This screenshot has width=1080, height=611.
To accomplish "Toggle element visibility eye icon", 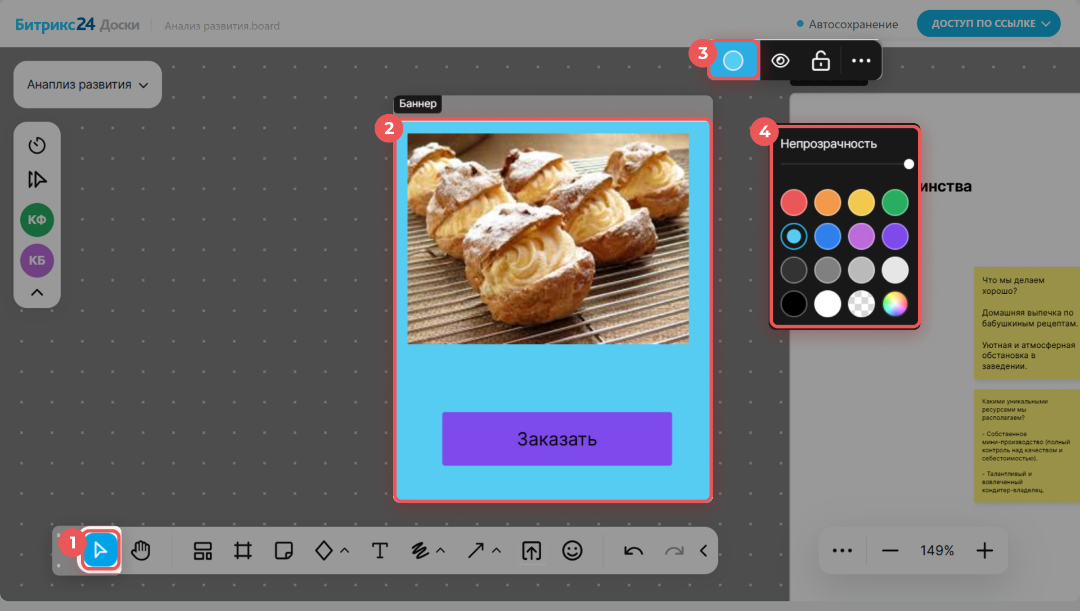I will (780, 60).
